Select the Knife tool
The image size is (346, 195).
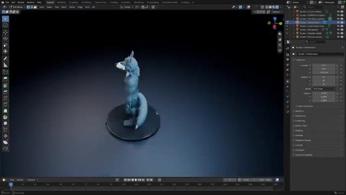coord(5,105)
